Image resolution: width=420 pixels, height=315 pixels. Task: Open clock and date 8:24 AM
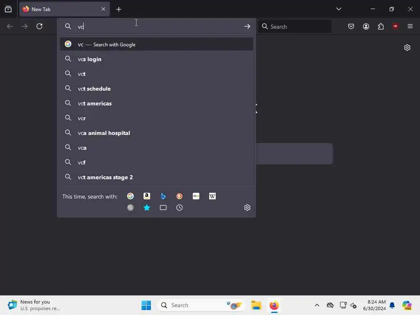[x=374, y=305]
